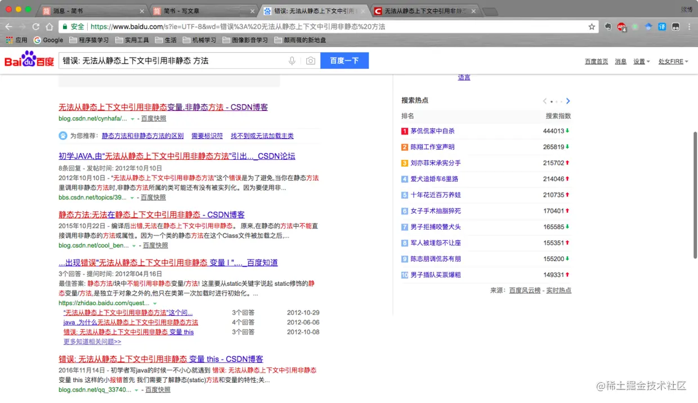Open the Evernote elephant extension
Viewport: 698px width, 403px height.
[x=608, y=26]
